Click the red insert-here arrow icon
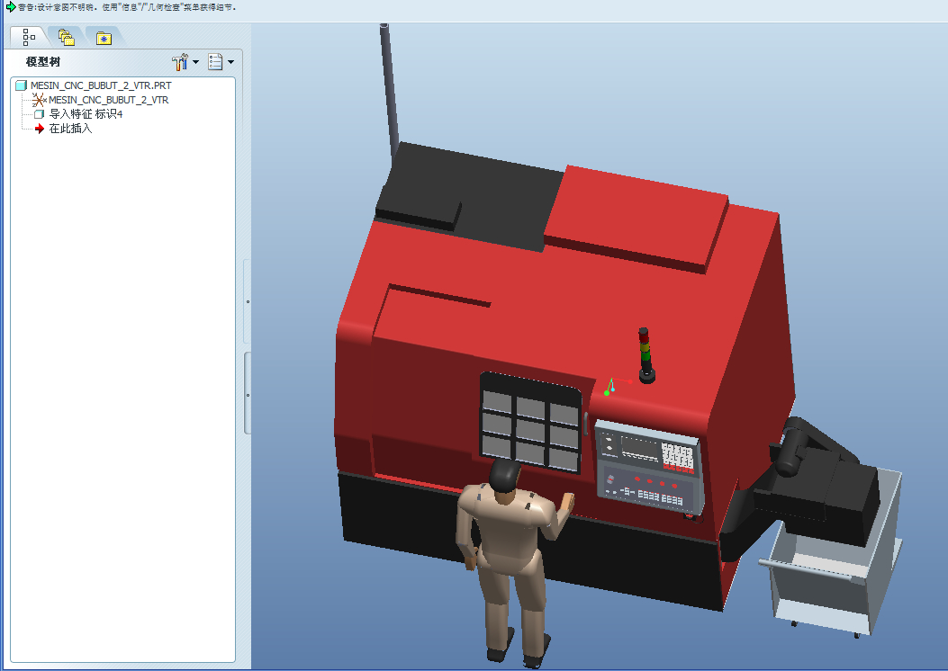948x671 pixels. 40,129
